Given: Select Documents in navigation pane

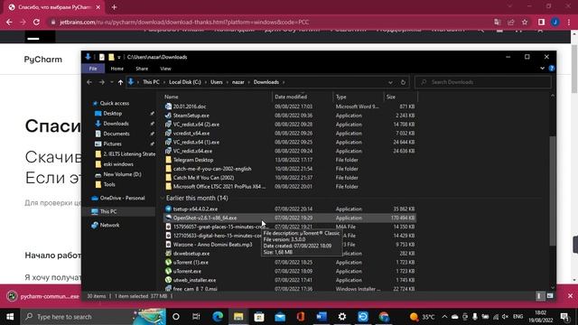Looking at the screenshot, I should 117,134.
